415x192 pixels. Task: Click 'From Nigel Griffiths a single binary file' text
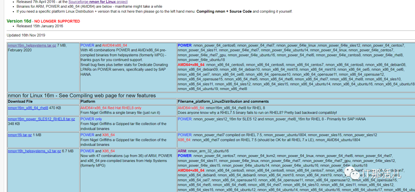(120, 113)
